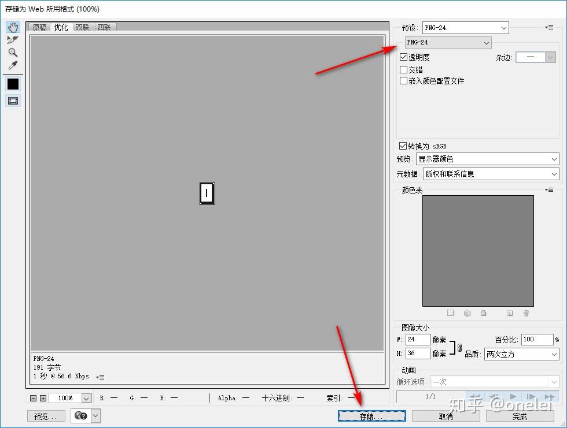Open the color table panel flyout menu
The width and height of the screenshot is (567, 428).
pyautogui.click(x=548, y=189)
